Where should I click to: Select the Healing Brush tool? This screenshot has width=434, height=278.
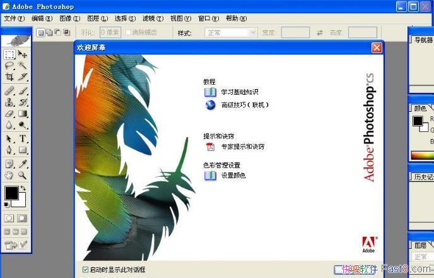pyautogui.click(x=9, y=90)
